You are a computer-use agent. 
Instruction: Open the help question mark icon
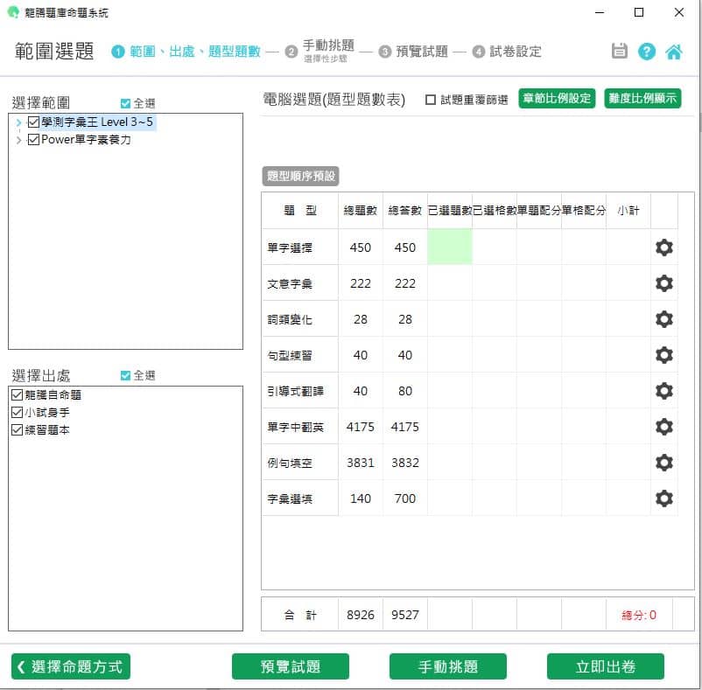[x=647, y=52]
